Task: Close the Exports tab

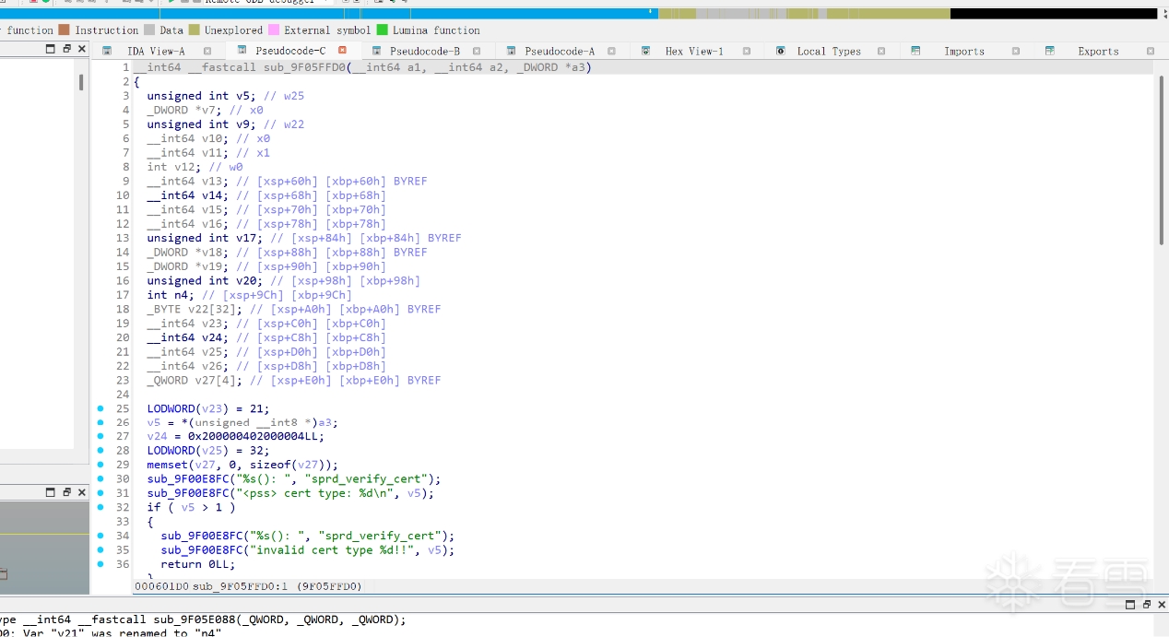Action: click(x=1151, y=52)
